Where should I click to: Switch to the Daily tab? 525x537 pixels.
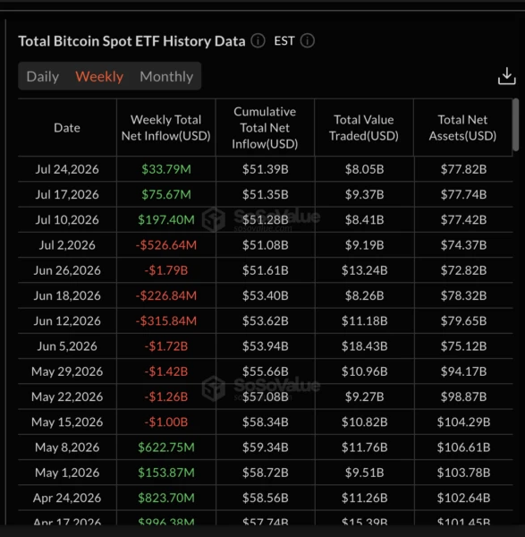(43, 76)
